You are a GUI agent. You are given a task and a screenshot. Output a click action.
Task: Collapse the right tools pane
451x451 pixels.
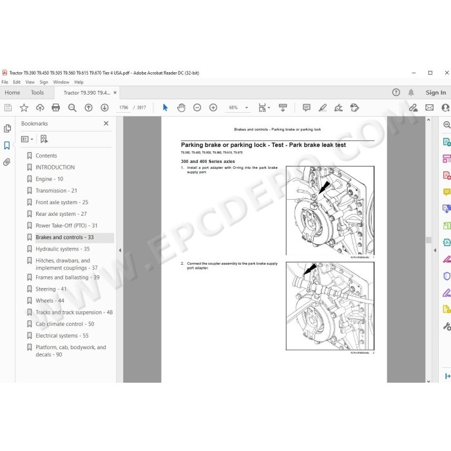point(435,251)
